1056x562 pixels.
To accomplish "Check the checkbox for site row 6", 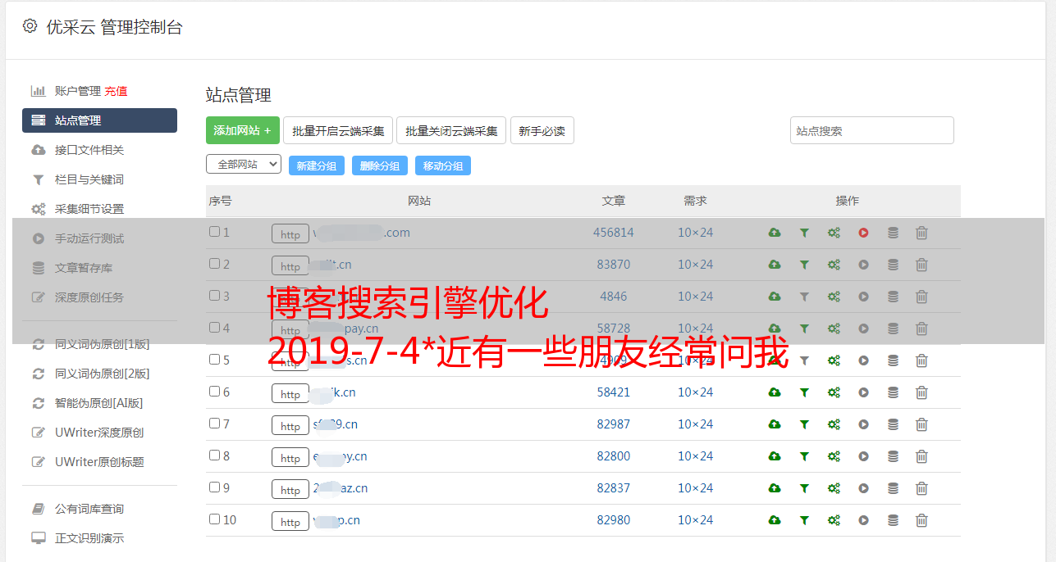I will [215, 392].
